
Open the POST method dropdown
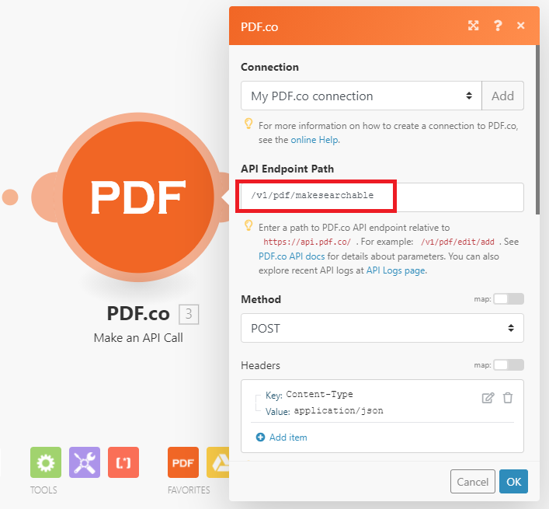(x=382, y=328)
